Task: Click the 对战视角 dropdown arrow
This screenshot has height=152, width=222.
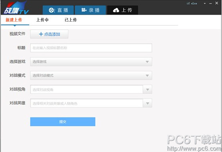Action: pos(147,89)
